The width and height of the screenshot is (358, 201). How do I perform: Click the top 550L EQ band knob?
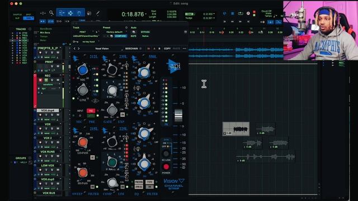click(144, 72)
